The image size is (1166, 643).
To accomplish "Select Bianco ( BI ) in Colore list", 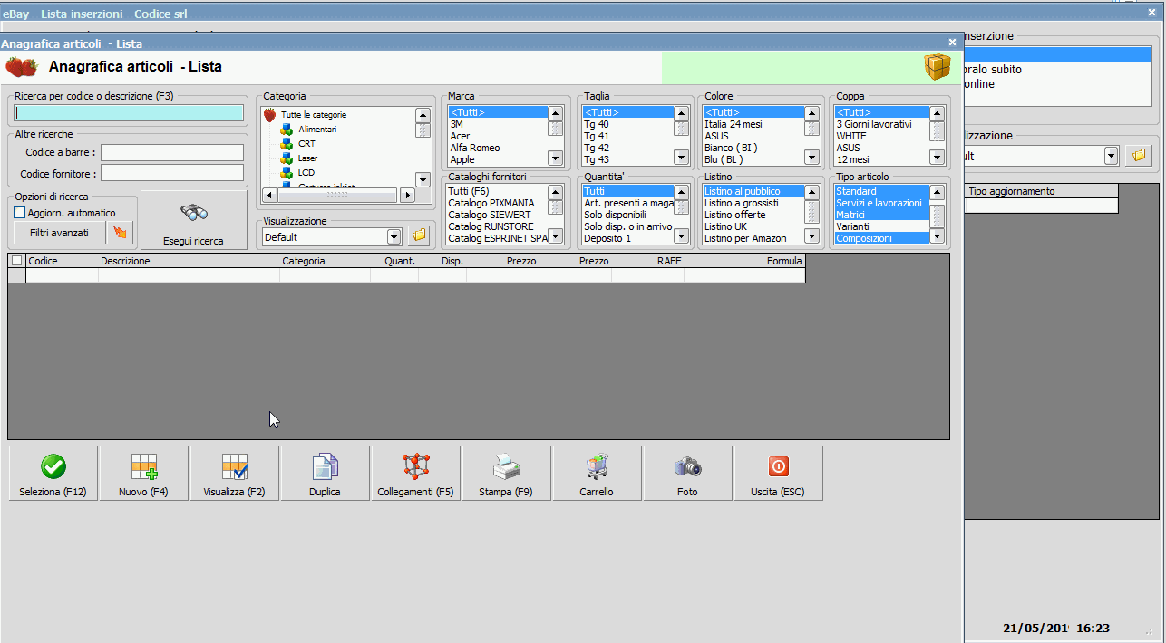I will point(753,148).
